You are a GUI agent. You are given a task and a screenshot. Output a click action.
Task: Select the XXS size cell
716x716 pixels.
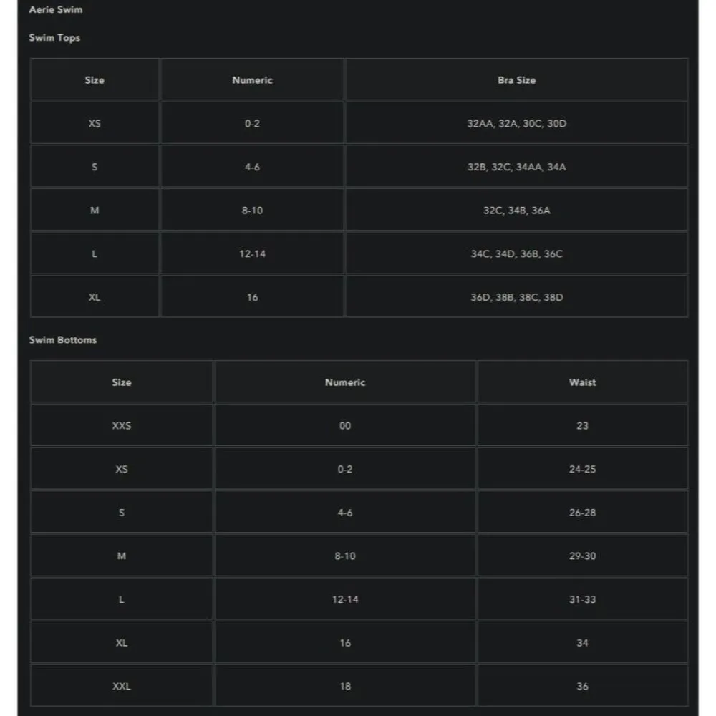(x=122, y=426)
